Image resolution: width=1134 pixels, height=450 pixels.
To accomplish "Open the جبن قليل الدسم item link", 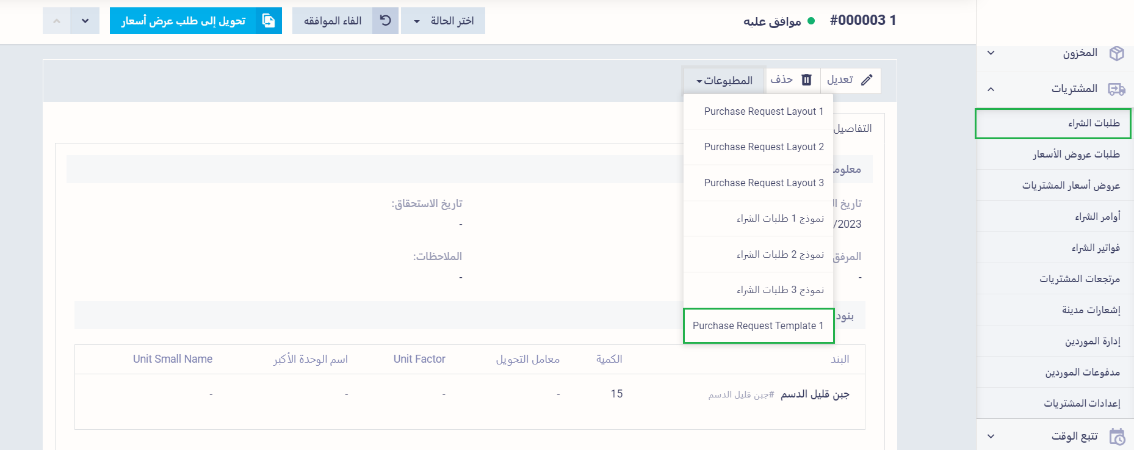I will coord(814,394).
